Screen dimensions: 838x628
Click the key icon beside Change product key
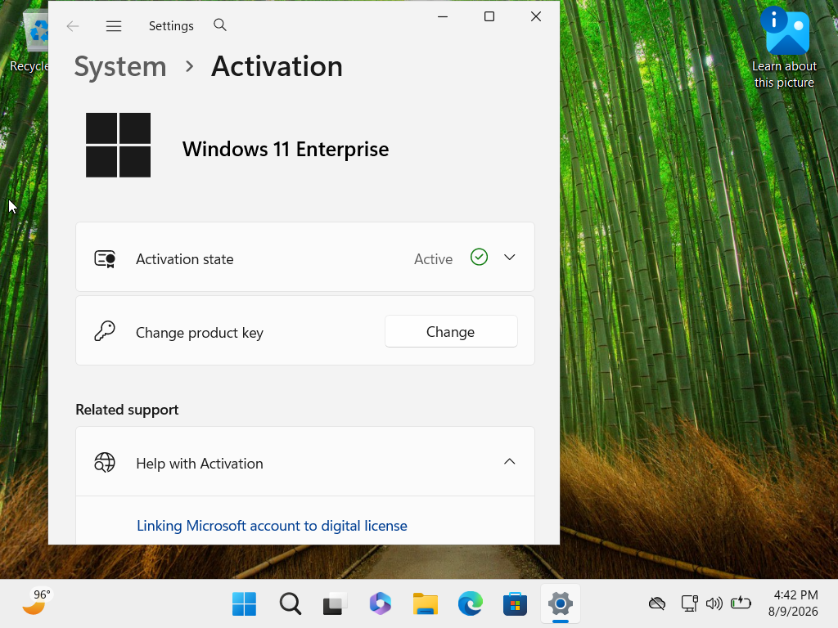[x=105, y=331]
